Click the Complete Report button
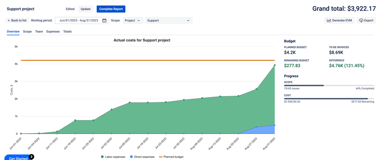Screen dimensions: 381x160 coord(111,9)
